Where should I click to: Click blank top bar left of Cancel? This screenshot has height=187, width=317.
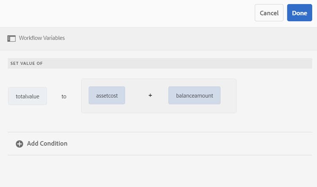pos(127,13)
